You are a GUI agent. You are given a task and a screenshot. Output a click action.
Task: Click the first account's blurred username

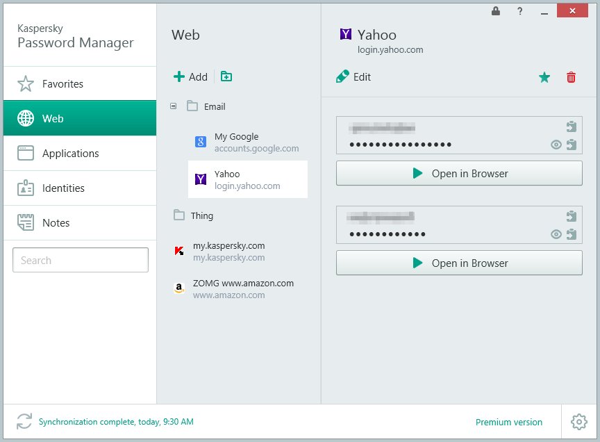[382, 128]
